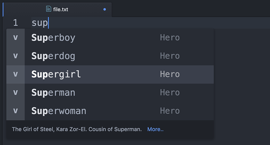Click the Hero label on Superwoman row
270x145 pixels.
[170, 111]
